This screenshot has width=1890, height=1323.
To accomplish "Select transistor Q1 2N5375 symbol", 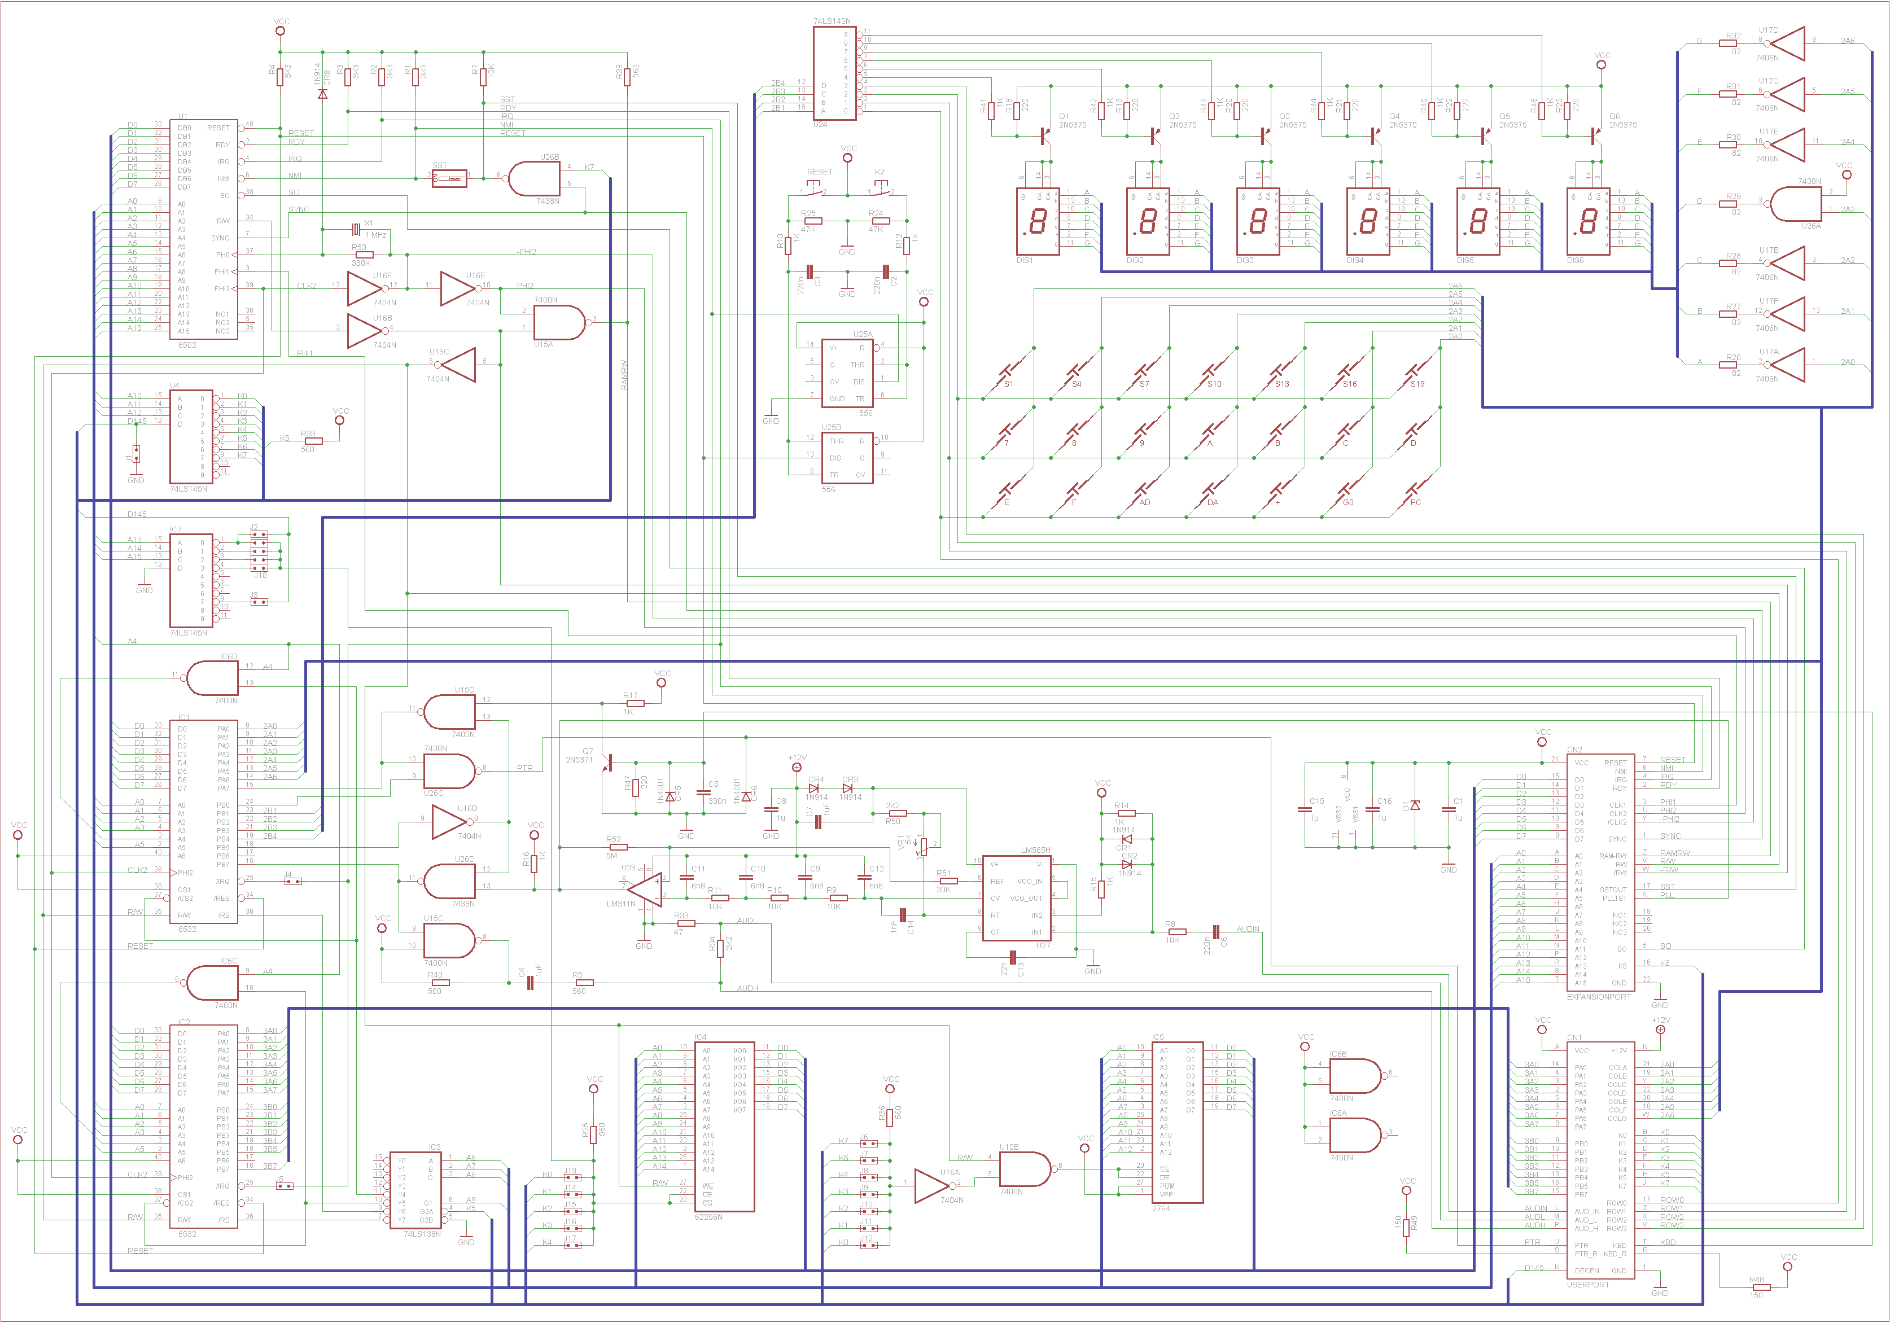I will (1045, 136).
